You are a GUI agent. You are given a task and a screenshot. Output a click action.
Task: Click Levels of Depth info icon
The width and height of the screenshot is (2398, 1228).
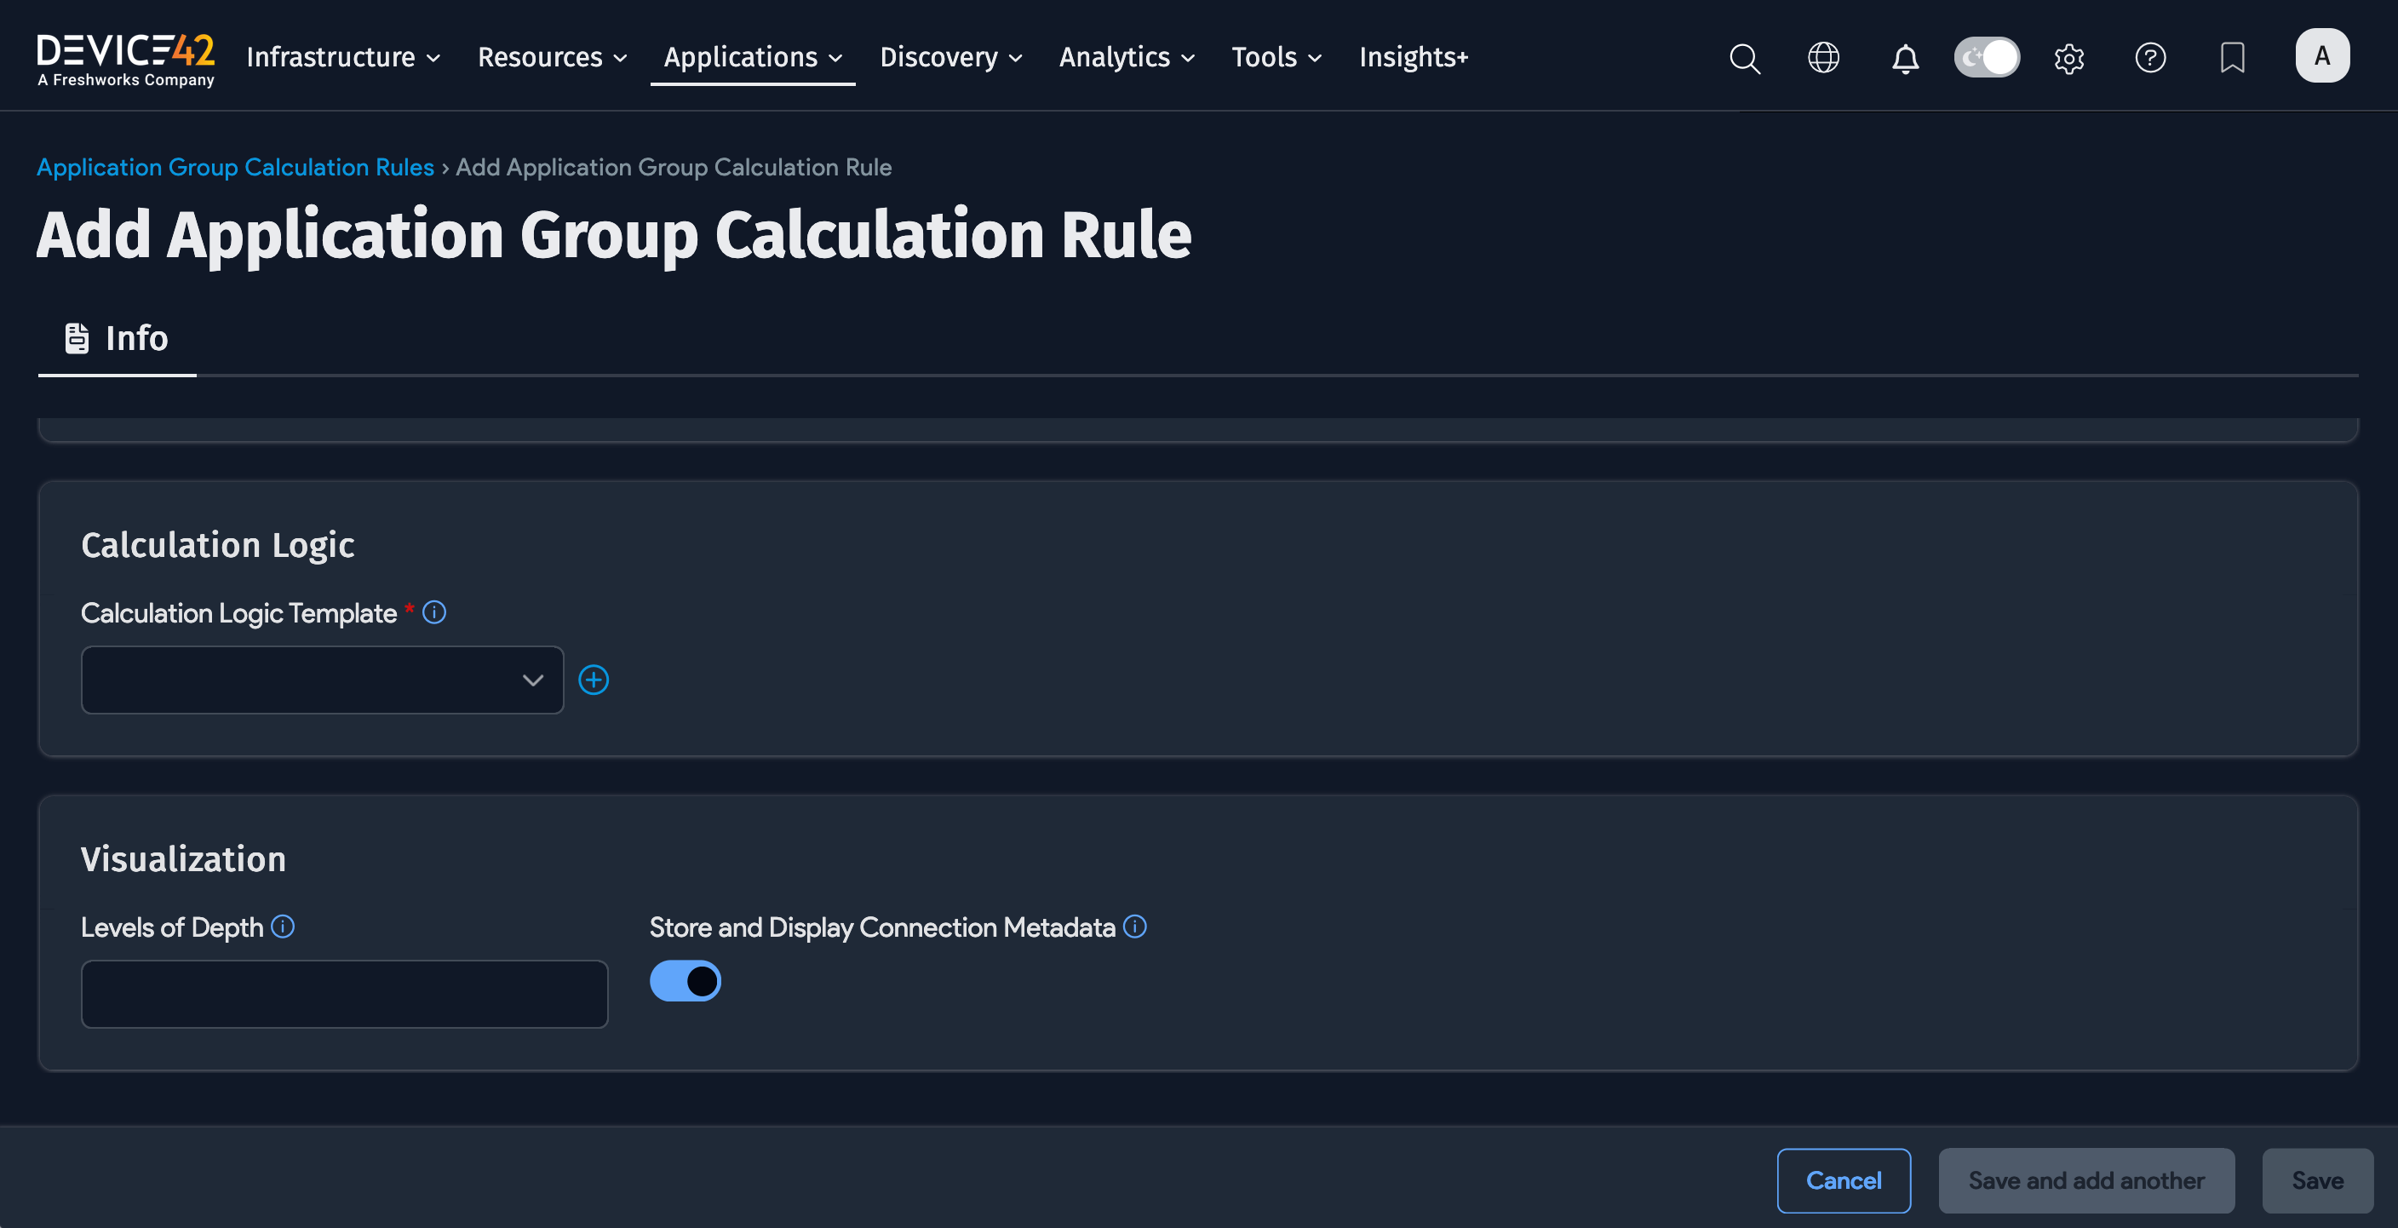pos(283,927)
